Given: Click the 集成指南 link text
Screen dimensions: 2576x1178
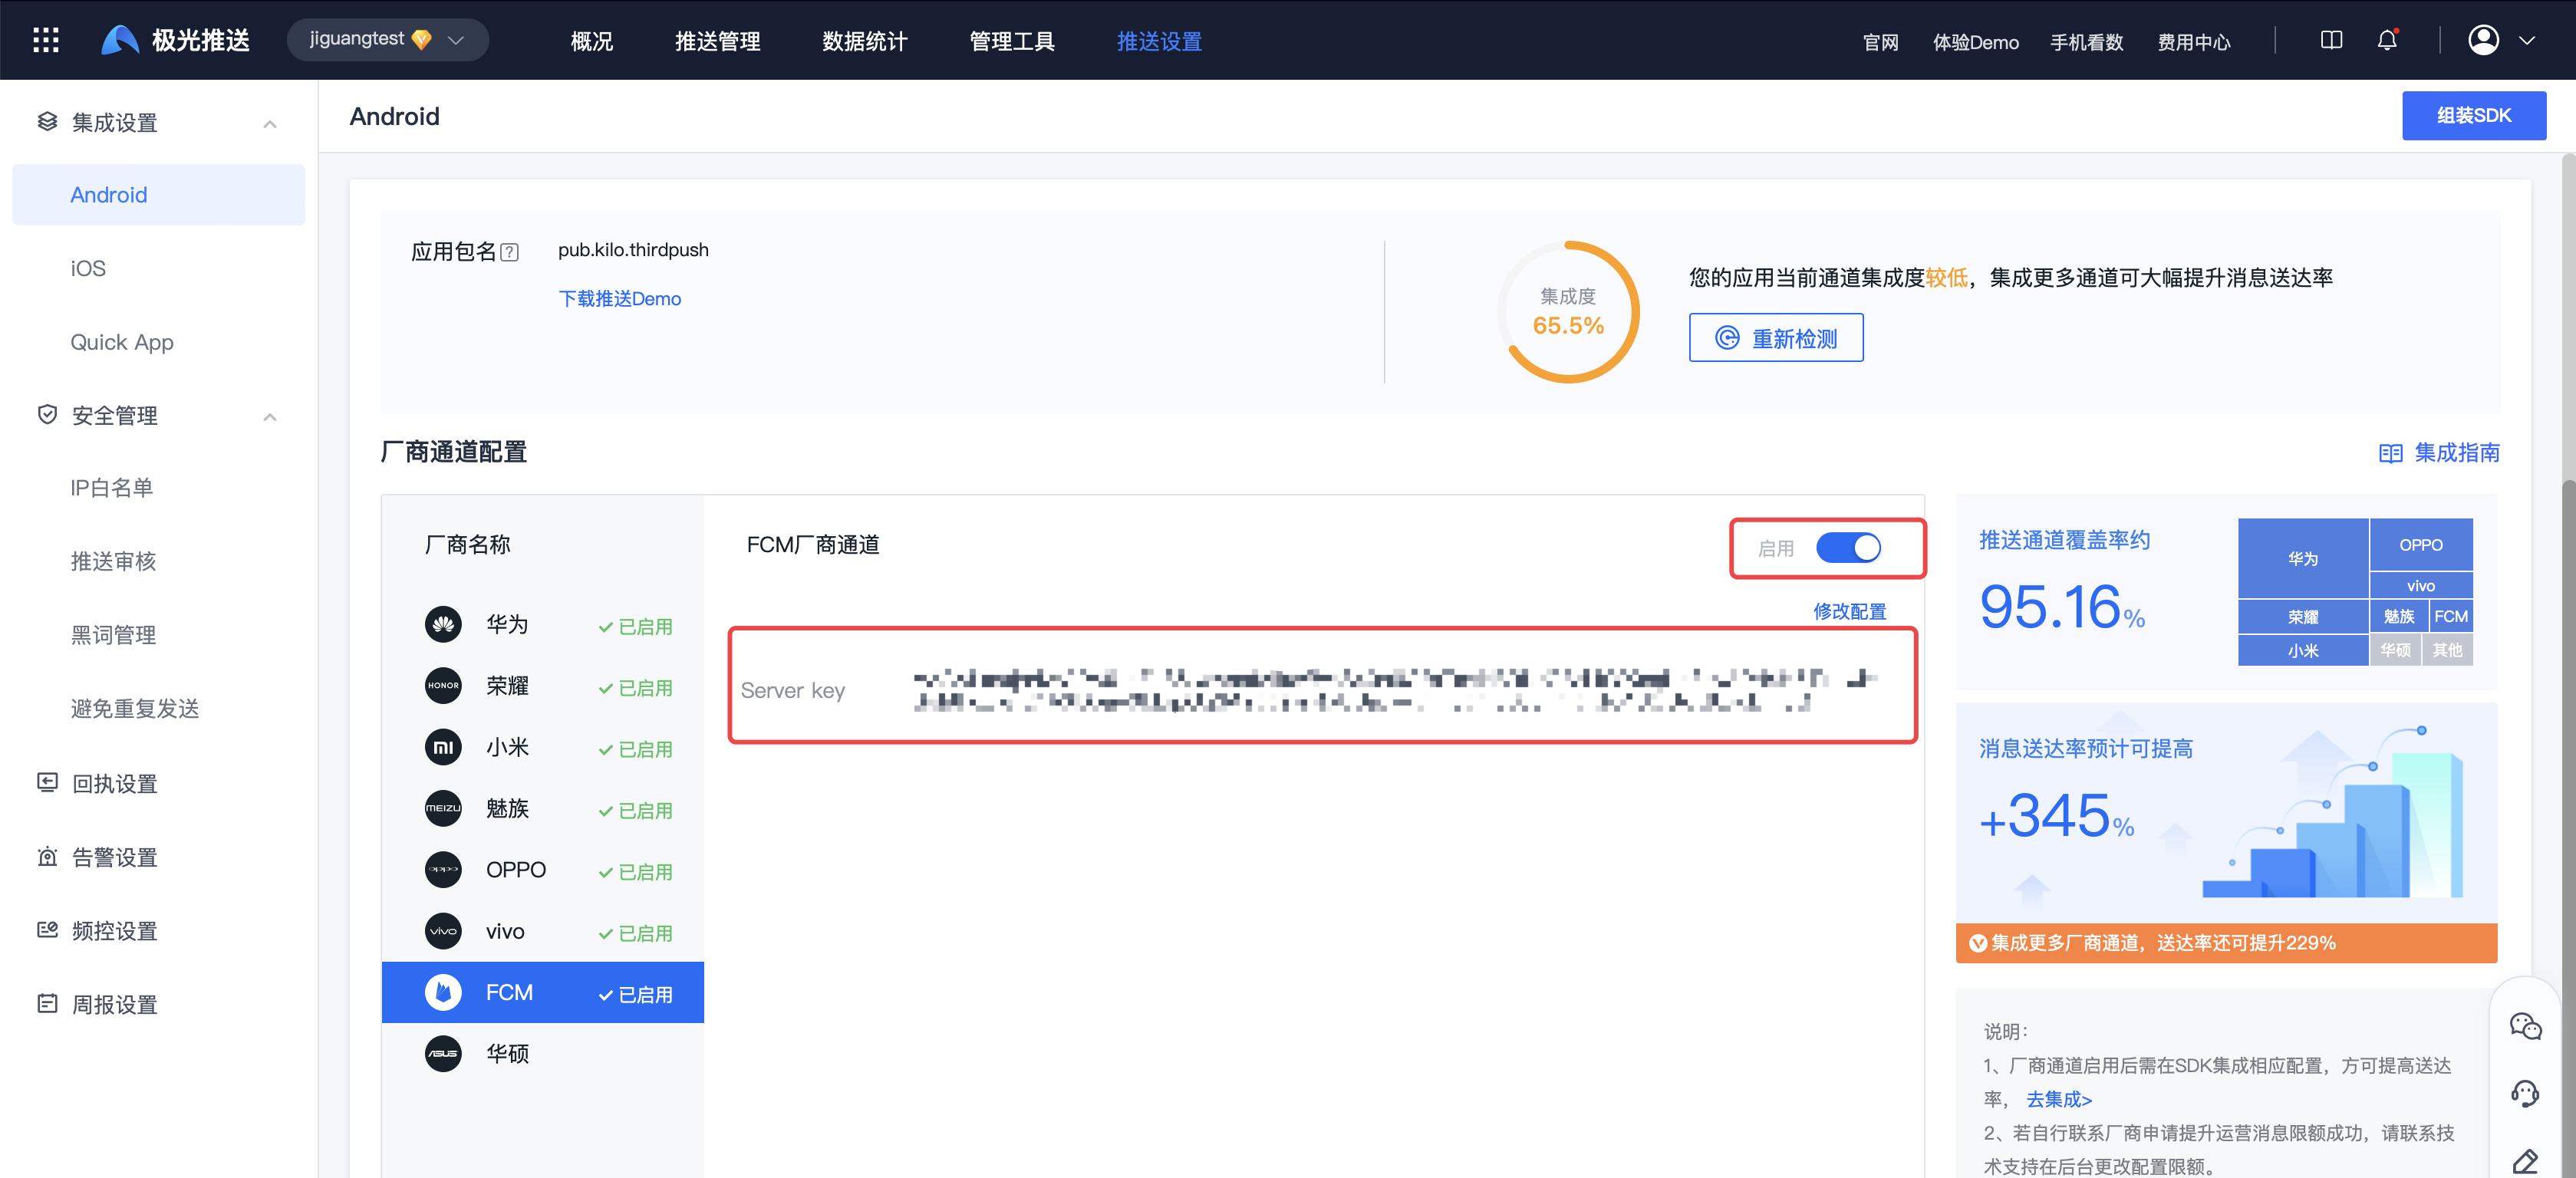Looking at the screenshot, I should tap(2456, 453).
